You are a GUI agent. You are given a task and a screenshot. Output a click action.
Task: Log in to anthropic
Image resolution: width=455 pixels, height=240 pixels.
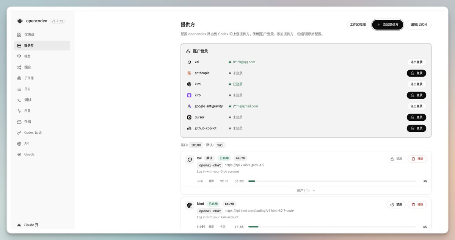[416, 73]
